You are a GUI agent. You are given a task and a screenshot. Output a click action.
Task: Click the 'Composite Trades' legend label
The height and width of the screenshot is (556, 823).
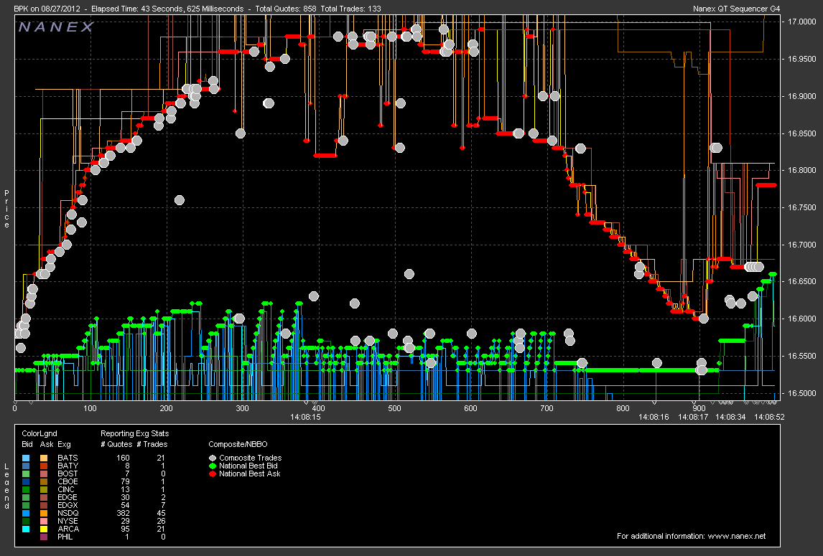[251, 458]
